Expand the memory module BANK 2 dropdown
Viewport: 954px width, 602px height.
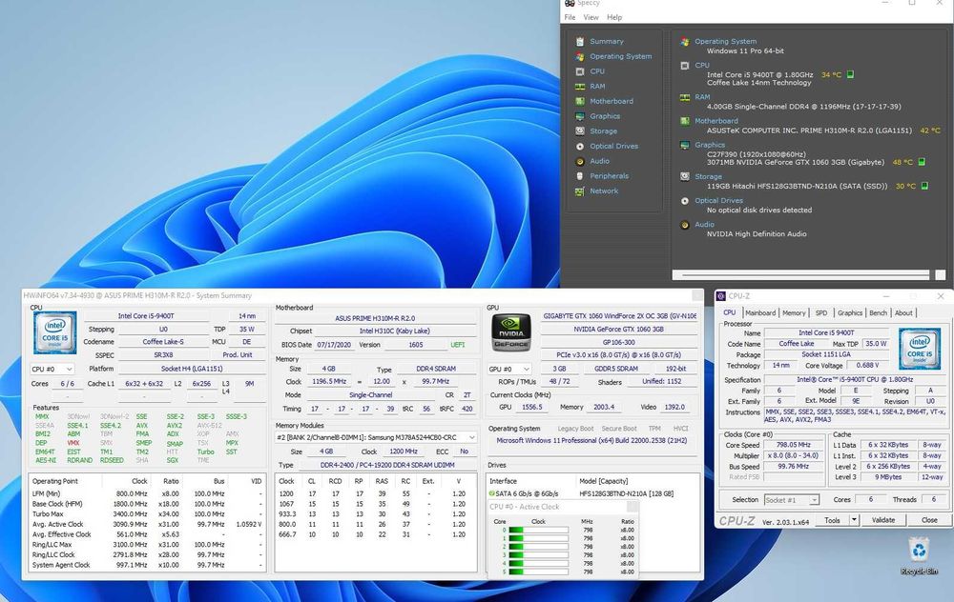click(x=375, y=437)
